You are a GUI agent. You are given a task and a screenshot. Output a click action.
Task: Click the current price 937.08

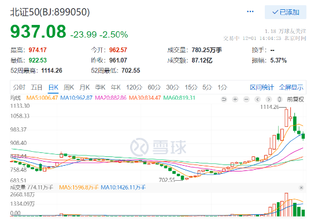click(38, 32)
